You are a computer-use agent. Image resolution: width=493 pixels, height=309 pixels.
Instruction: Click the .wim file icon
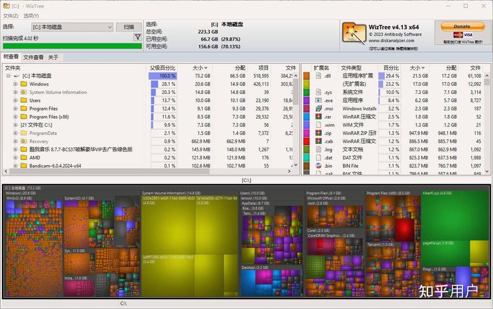(x=319, y=125)
